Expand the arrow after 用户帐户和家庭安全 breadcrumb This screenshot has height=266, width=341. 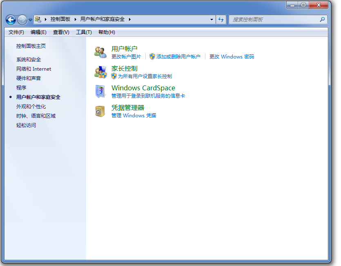[x=129, y=19]
